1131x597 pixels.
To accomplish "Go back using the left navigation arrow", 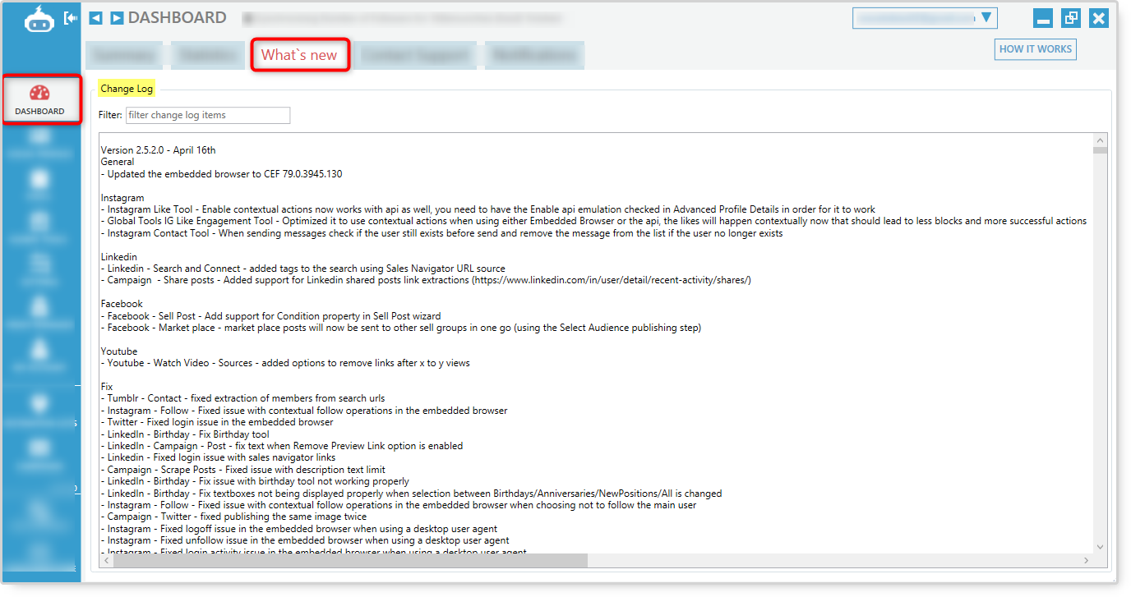I will 96,18.
